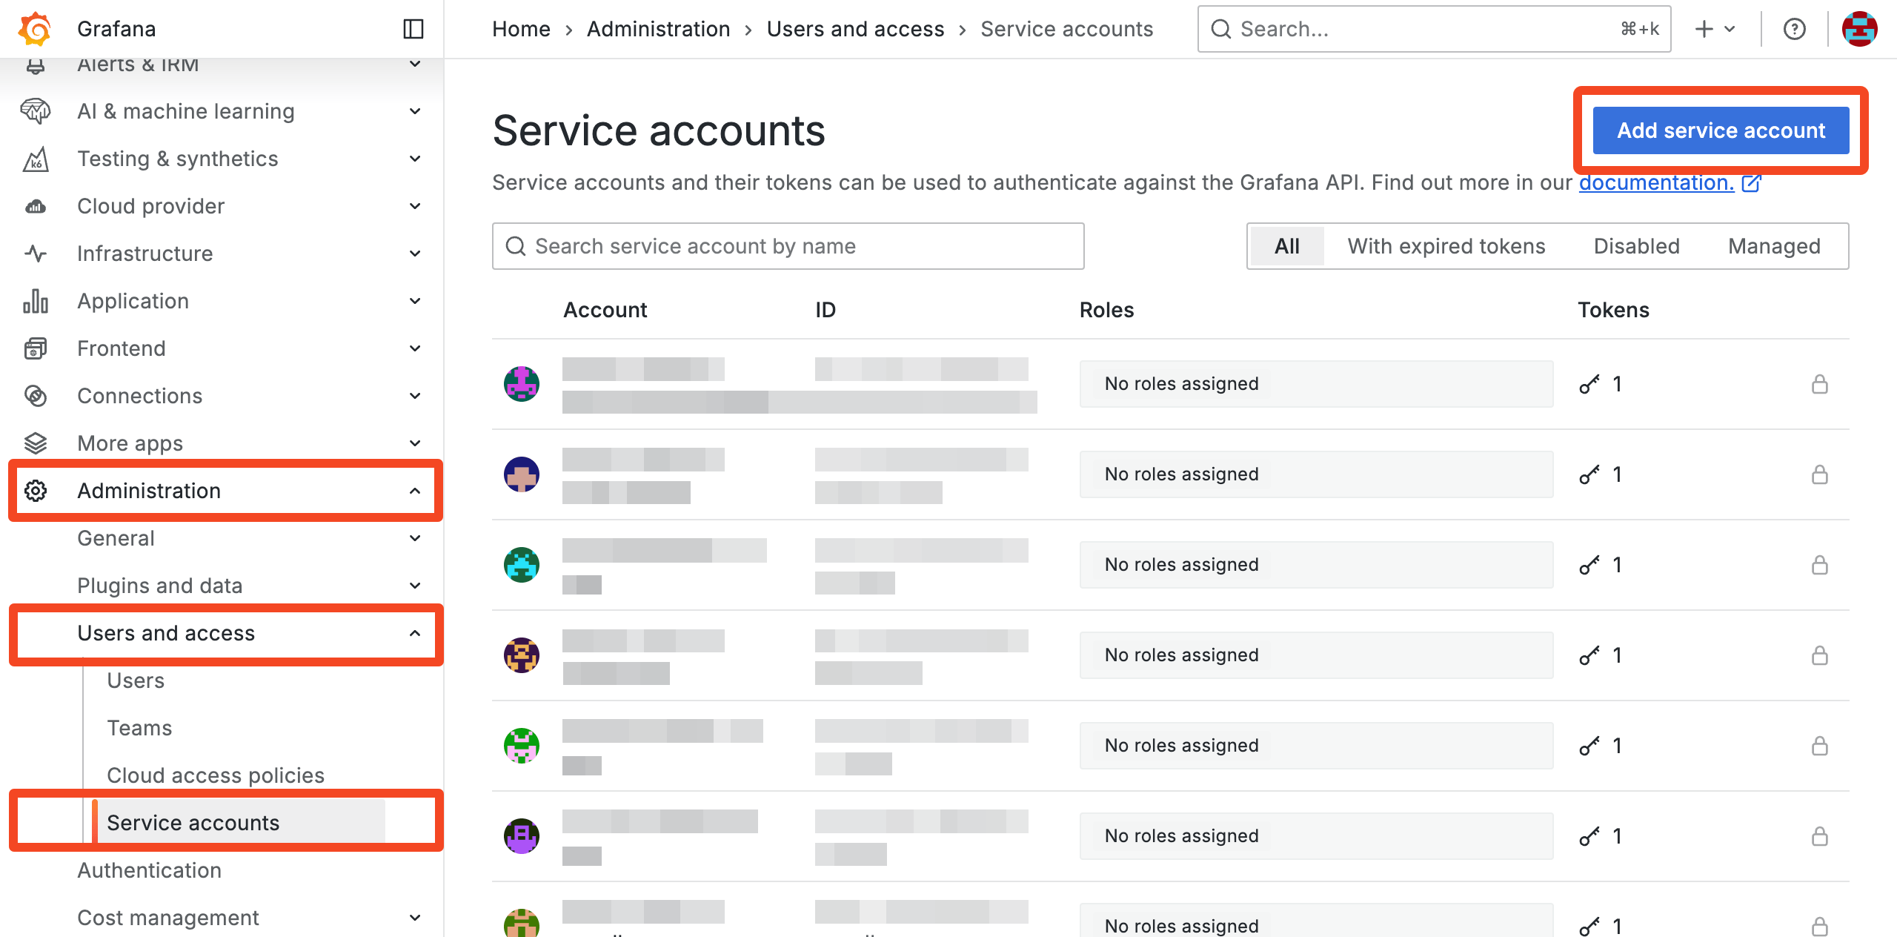1897x937 pixels.
Task: Expand More apps chevron
Action: coord(415,443)
